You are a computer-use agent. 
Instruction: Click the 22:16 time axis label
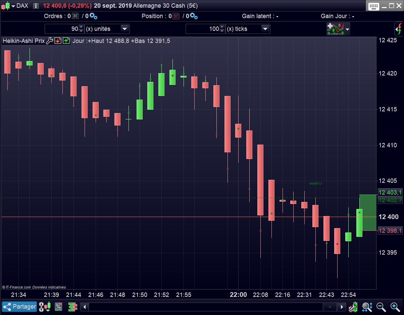283,295
